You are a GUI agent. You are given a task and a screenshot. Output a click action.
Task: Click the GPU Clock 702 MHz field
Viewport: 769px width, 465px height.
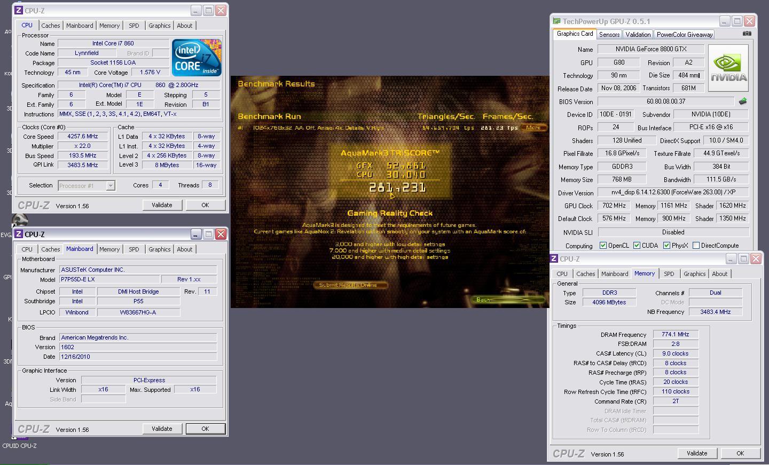[614, 206]
